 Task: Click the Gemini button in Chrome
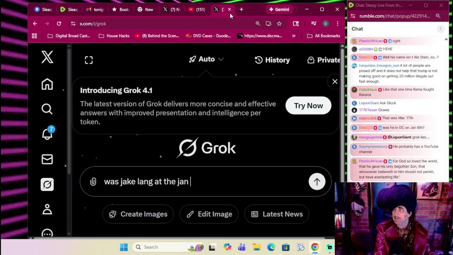coord(279,10)
